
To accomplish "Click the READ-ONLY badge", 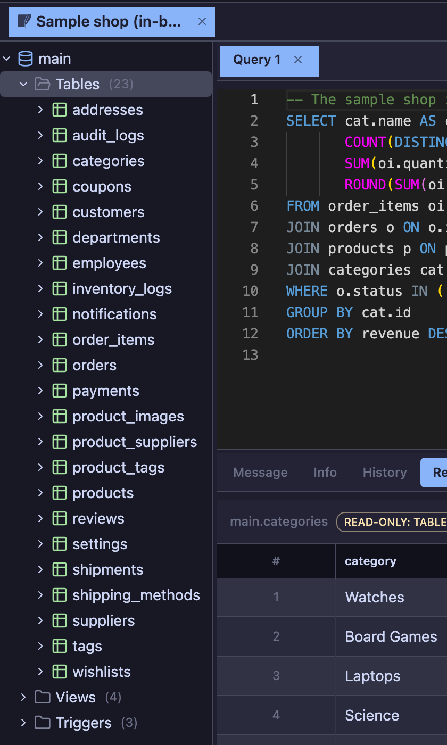I will pos(392,522).
